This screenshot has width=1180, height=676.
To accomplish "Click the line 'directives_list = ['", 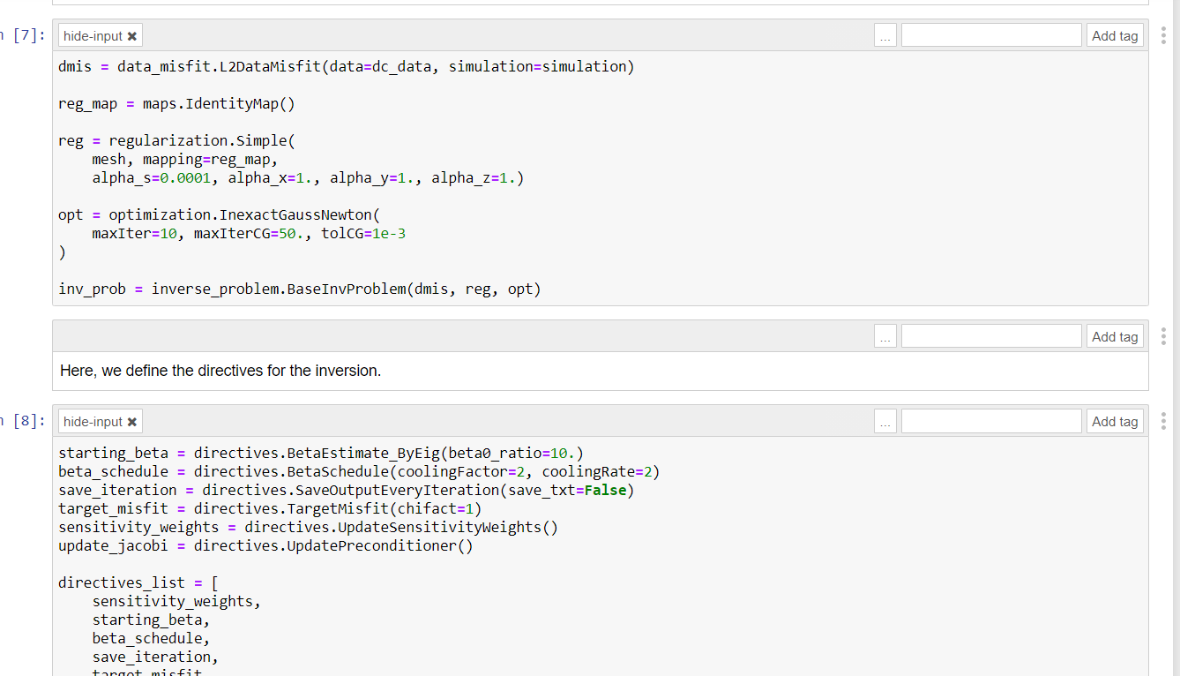I will pyautogui.click(x=138, y=583).
